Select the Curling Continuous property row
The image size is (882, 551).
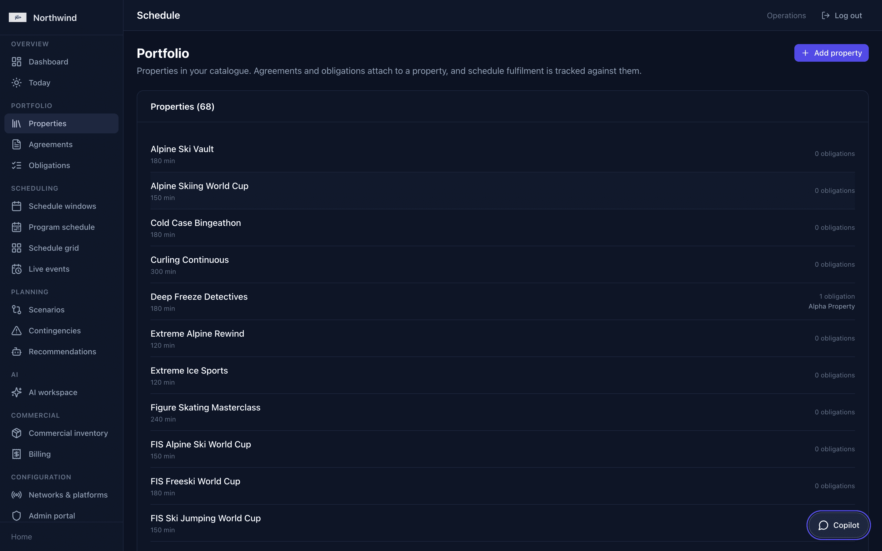pyautogui.click(x=502, y=265)
